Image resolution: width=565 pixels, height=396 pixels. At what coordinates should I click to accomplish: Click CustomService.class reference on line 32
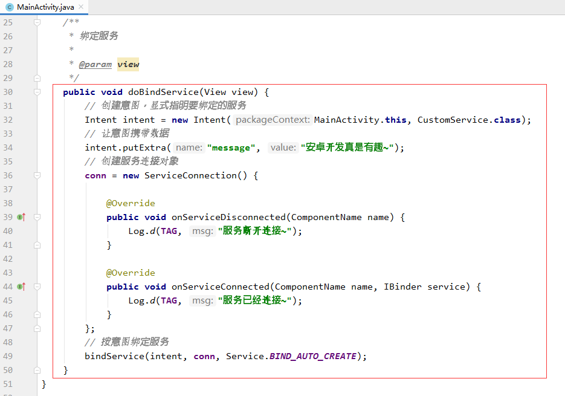point(469,120)
